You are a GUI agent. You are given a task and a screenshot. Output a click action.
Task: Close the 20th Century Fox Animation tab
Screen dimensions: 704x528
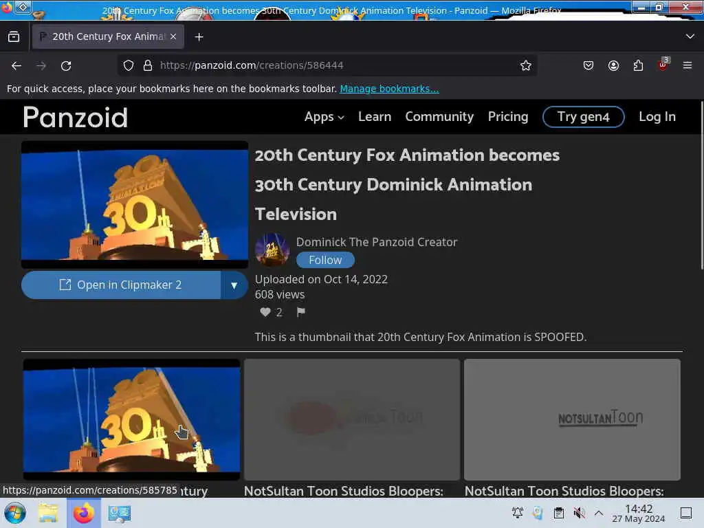click(173, 36)
